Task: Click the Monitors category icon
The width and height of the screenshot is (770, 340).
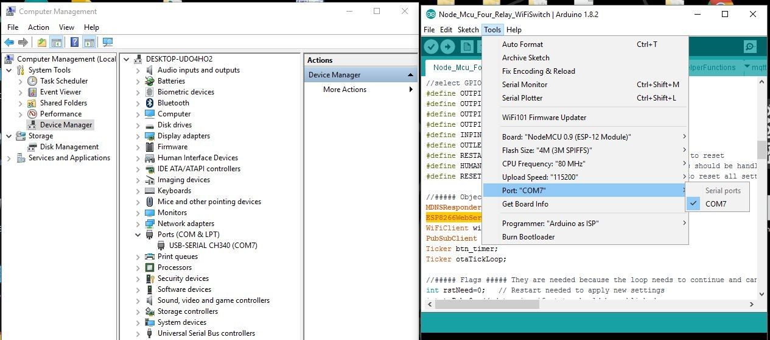Action: point(150,213)
